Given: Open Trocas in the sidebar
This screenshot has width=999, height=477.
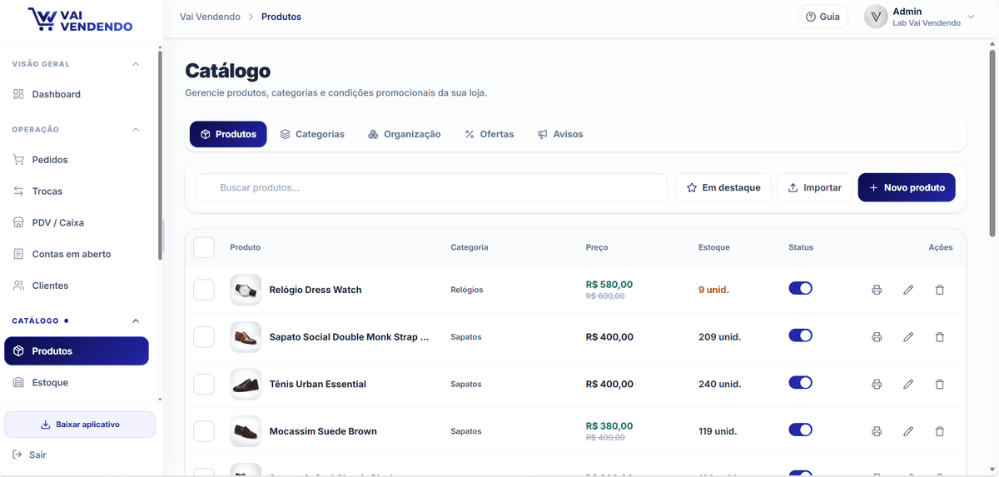Looking at the screenshot, I should coord(77,191).
